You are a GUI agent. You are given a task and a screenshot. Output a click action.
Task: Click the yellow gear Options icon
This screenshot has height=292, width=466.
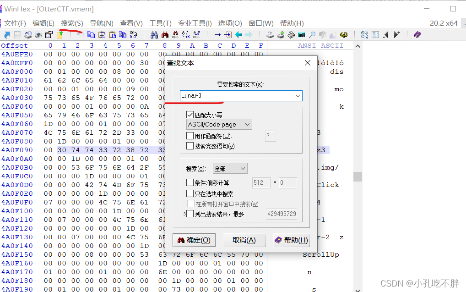click(x=344, y=35)
